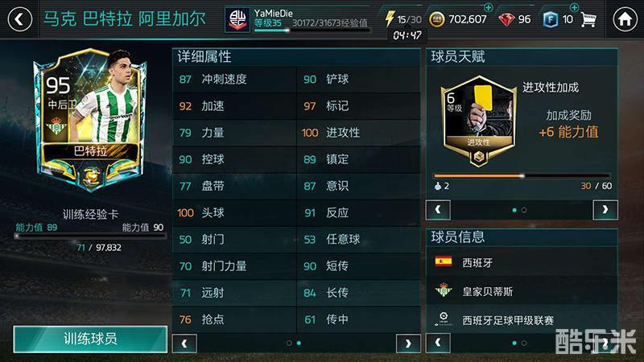Click the 训练球员 train player button
The width and height of the screenshot is (644, 362).
pos(90,339)
